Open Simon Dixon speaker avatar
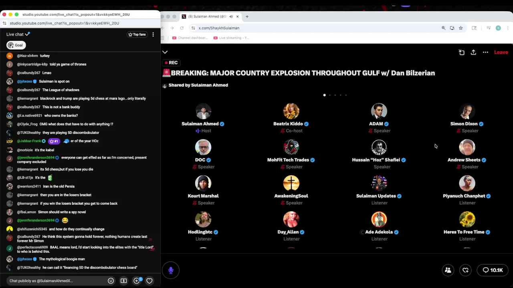The width and height of the screenshot is (513, 288). 467,112
